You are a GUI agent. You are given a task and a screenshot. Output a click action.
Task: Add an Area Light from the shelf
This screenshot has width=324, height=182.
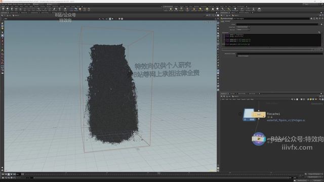point(181,9)
